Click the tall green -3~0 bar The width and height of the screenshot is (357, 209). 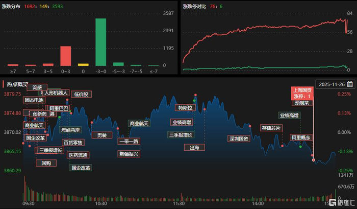[x=100, y=42]
